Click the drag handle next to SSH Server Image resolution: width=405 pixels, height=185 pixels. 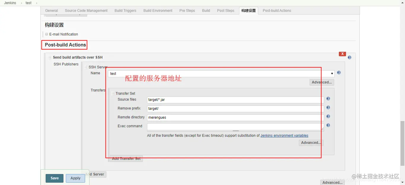click(x=86, y=67)
